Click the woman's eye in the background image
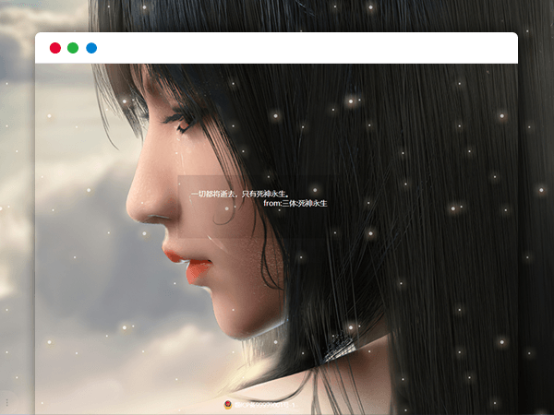 tap(179, 121)
